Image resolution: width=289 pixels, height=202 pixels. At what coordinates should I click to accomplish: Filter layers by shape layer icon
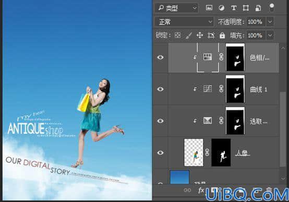246,8
